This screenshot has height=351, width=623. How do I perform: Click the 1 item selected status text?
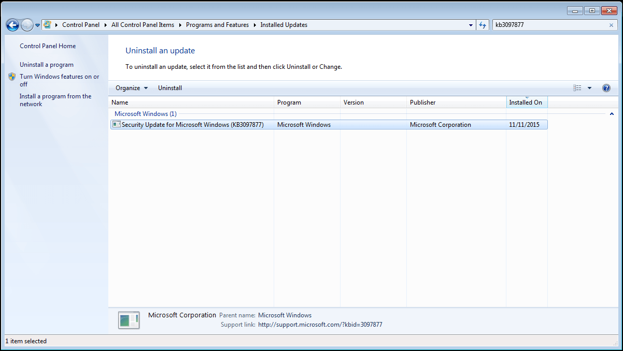26,341
